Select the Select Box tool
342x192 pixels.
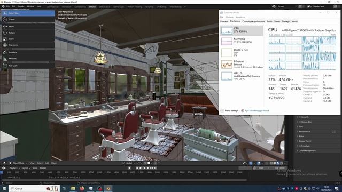coord(28,13)
